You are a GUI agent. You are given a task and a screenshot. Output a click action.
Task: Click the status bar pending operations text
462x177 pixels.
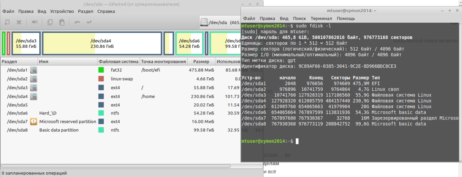34,173
